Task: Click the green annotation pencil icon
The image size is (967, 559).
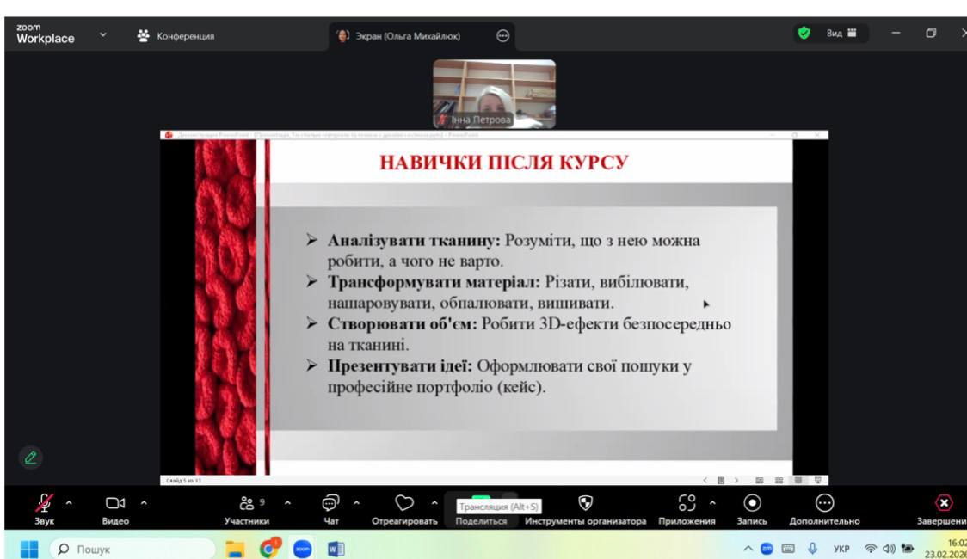Action: pyautogui.click(x=30, y=458)
